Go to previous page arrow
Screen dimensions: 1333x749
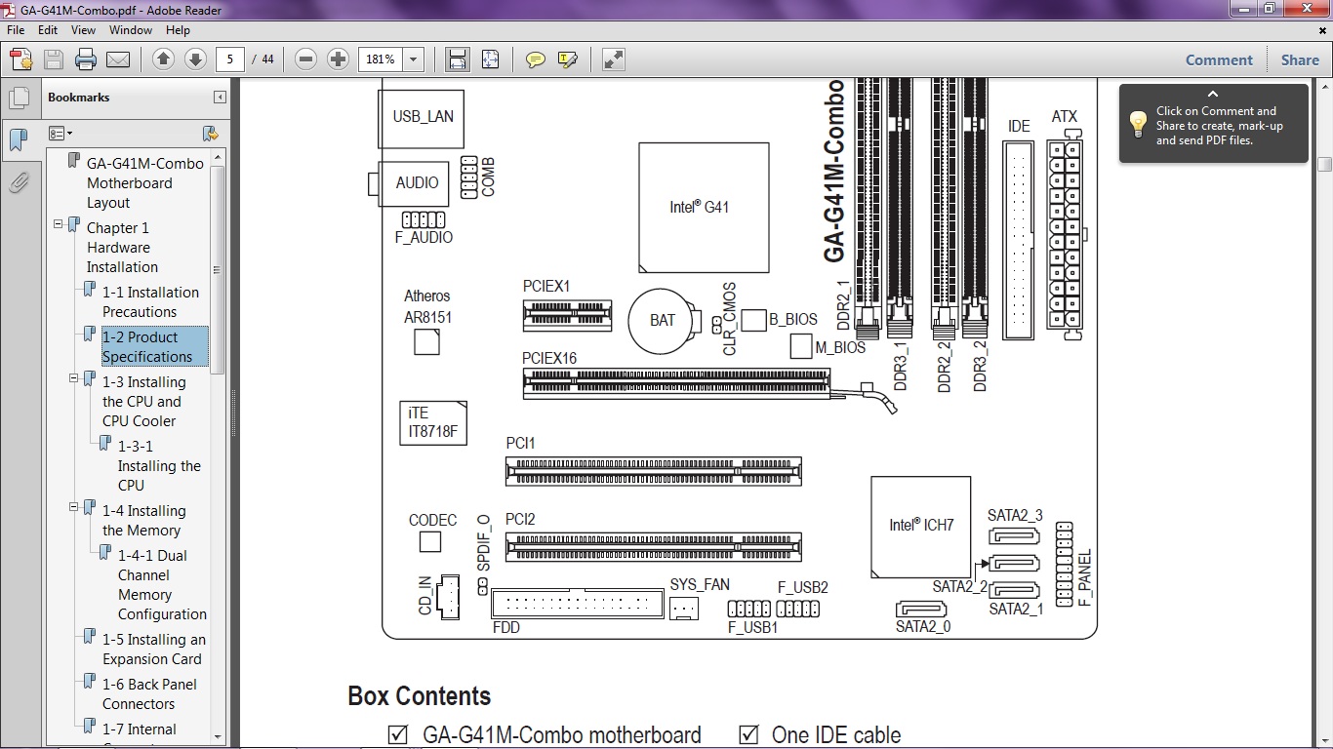pyautogui.click(x=163, y=59)
